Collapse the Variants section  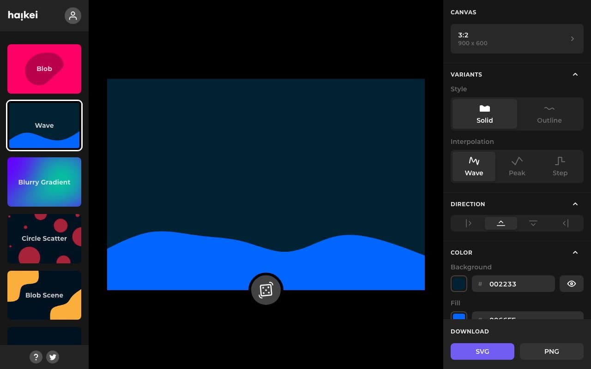pyautogui.click(x=575, y=74)
